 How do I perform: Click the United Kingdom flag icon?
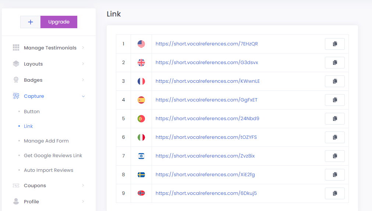pyautogui.click(x=141, y=62)
